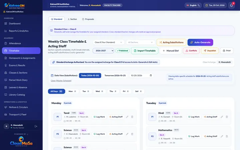
Task: Open Homework & Assignments
Action: pyautogui.click(x=21, y=58)
